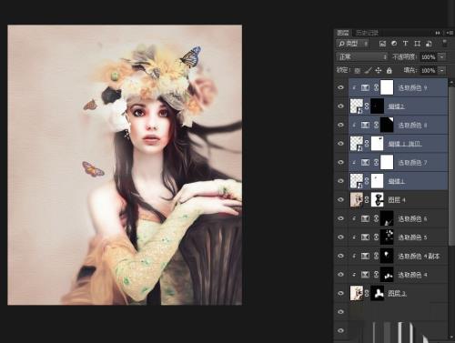Click adjustment icon of 选取颜色 8 layer
455x343 pixels.
pos(365,125)
